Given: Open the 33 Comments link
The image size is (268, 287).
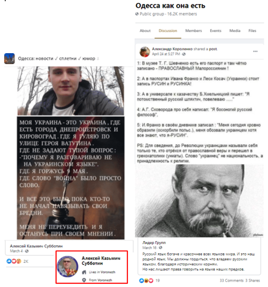Looking at the screenshot, I should [x=232, y=280].
